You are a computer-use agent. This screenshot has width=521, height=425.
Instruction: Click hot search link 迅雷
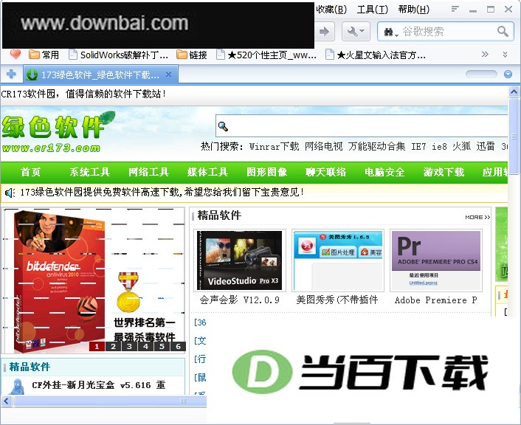coord(486,146)
